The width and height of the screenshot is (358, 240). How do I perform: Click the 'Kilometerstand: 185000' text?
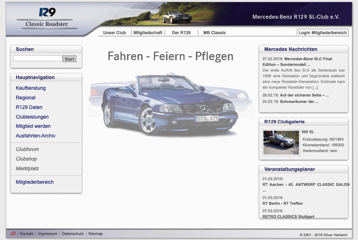323,145
